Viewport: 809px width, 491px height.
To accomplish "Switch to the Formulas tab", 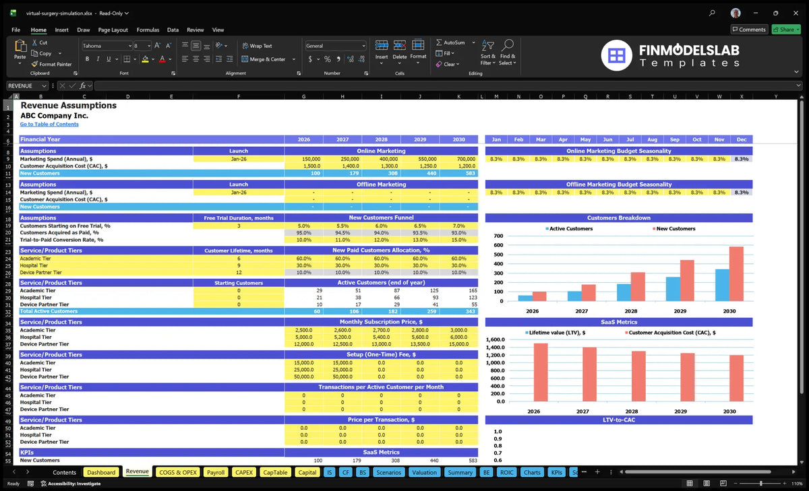I will 148,30.
